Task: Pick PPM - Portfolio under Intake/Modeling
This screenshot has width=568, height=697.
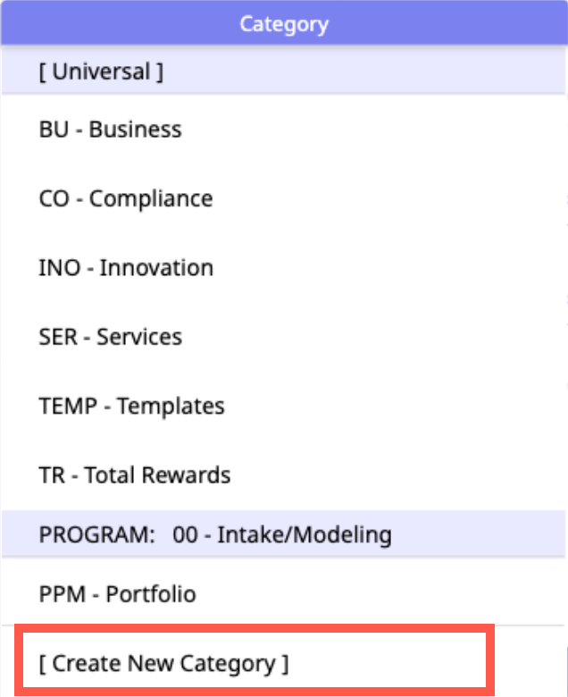Action: click(117, 594)
